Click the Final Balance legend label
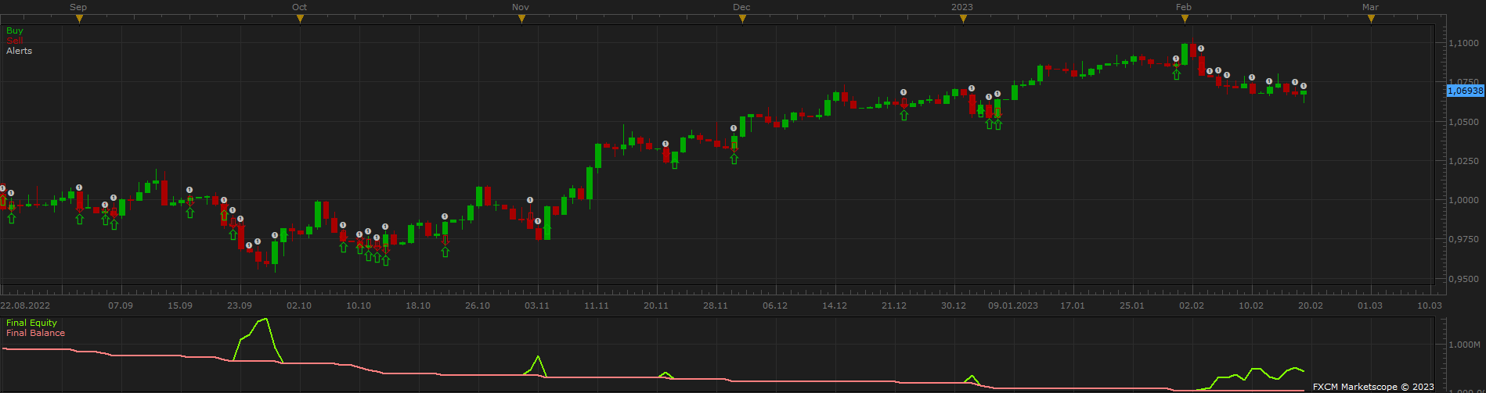Viewport: 1486px width, 393px height. 35,333
